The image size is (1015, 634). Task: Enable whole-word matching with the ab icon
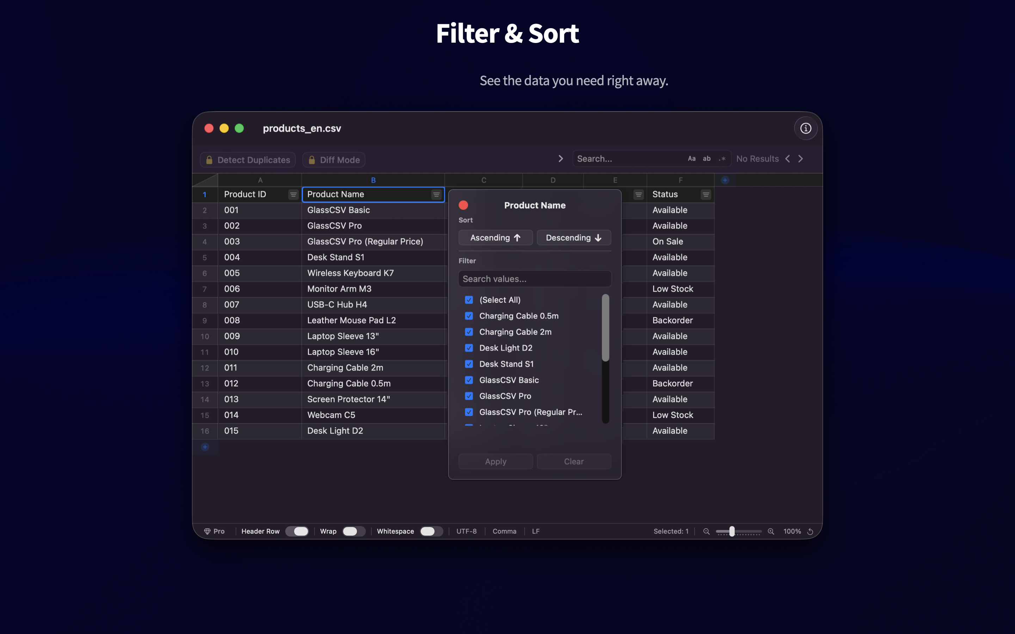pos(707,158)
